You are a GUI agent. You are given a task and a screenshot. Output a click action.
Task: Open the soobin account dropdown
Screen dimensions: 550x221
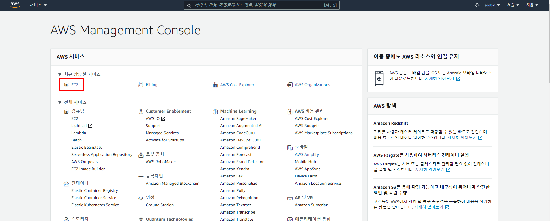click(x=492, y=5)
